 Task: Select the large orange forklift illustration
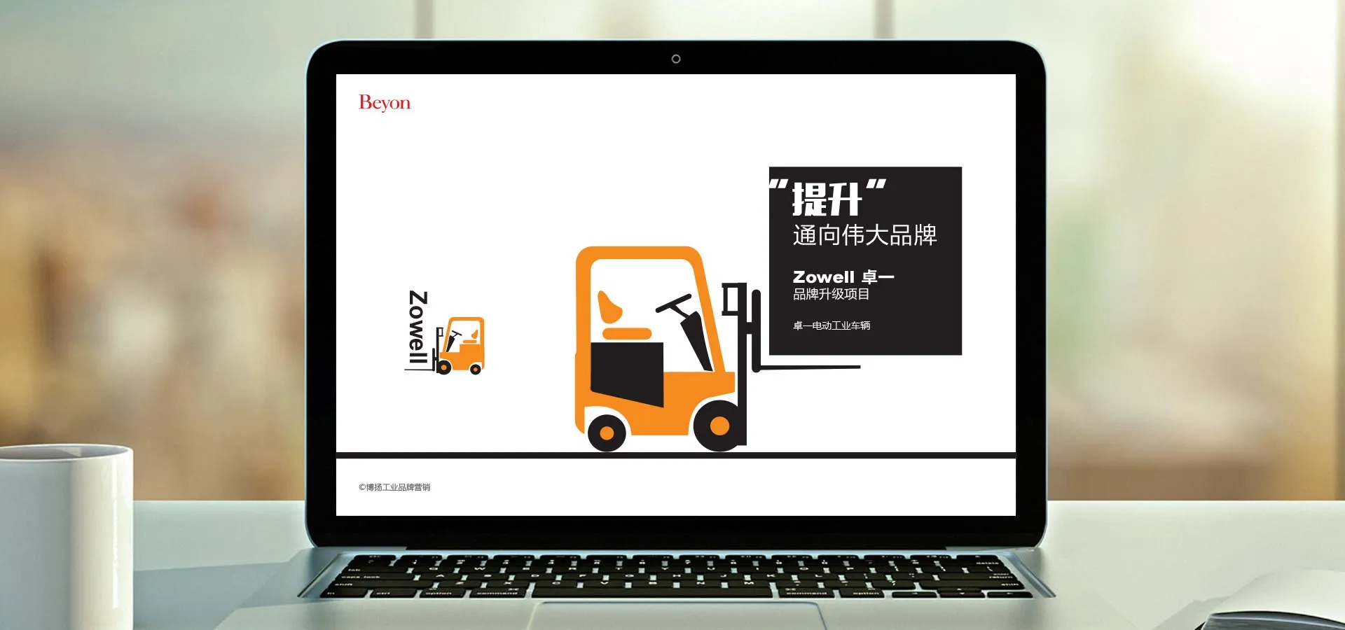717,349
